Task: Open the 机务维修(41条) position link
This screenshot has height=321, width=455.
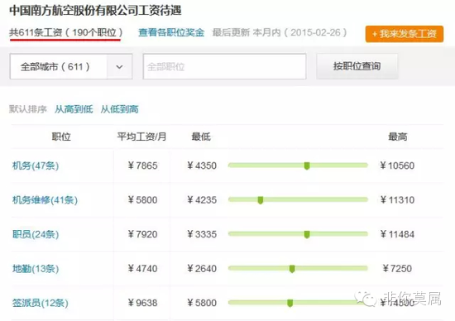Action: point(45,199)
